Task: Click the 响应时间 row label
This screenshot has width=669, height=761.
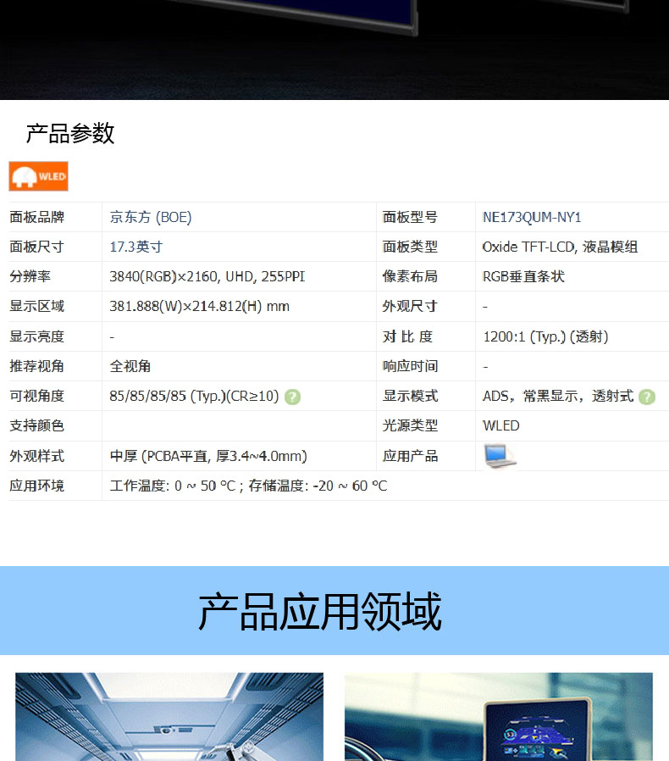Action: click(x=410, y=366)
